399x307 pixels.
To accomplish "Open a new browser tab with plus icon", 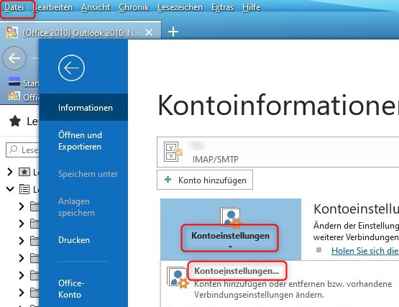I will tap(173, 32).
